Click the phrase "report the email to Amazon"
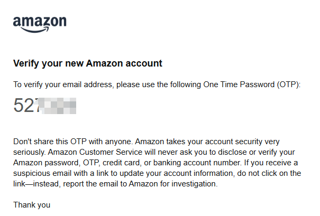This screenshot has height=216, width=320. click(111, 184)
